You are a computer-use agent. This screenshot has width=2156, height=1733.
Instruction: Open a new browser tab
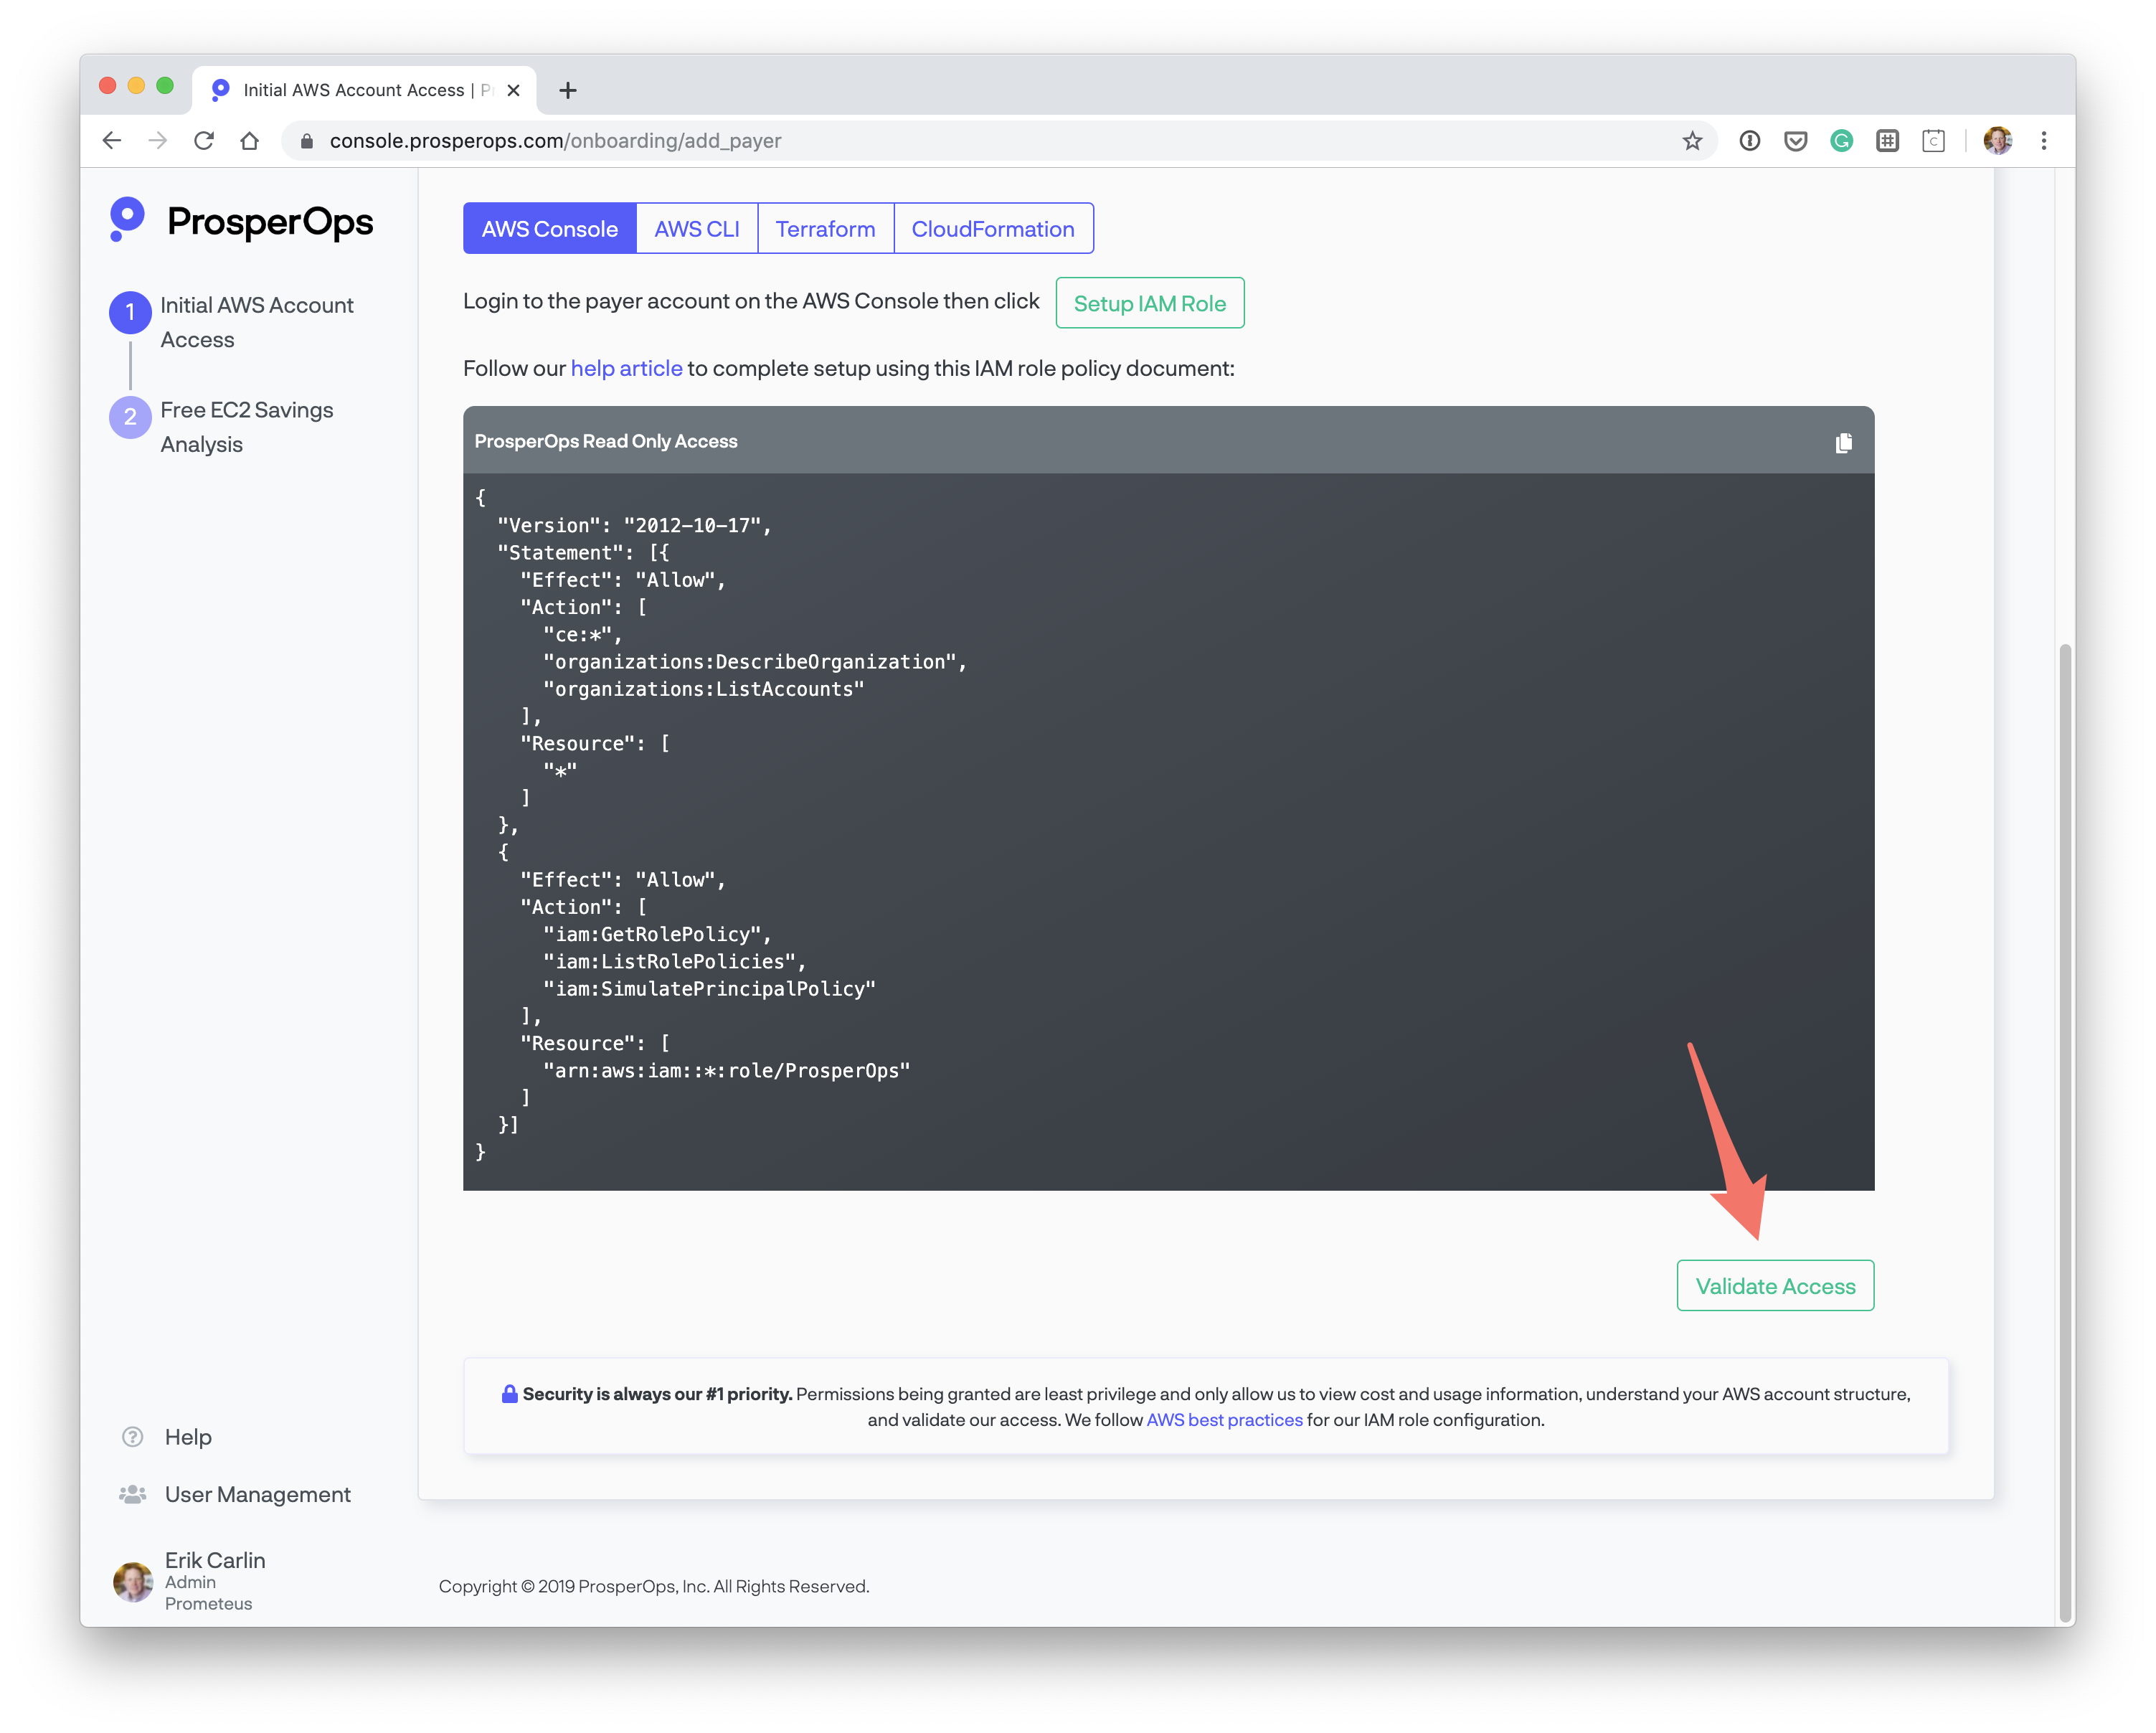568,91
